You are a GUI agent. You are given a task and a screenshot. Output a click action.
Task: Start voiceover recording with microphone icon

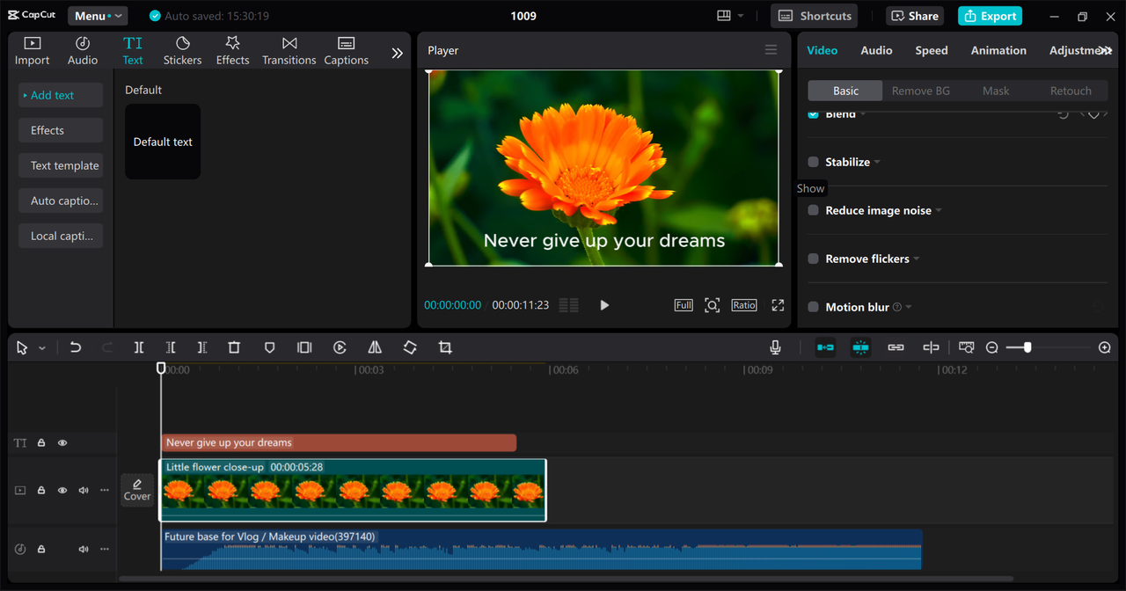[775, 347]
